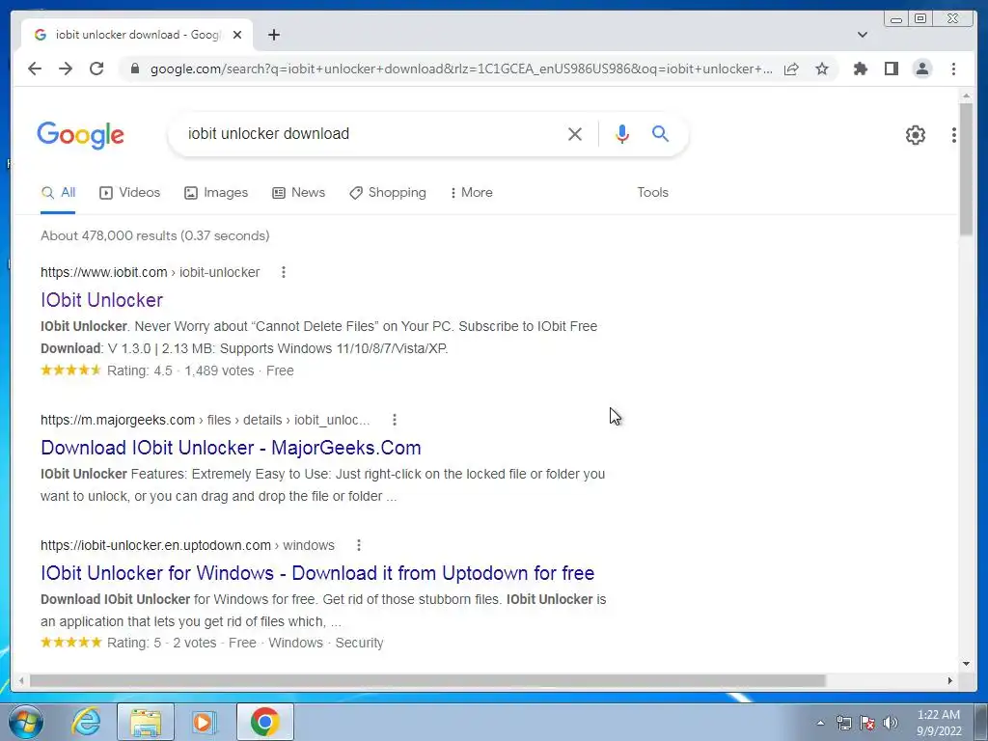Click the horizontal scrollbar left arrow

tap(21, 680)
